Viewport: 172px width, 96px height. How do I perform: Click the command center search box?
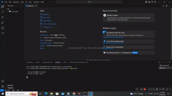[x=89, y=2]
